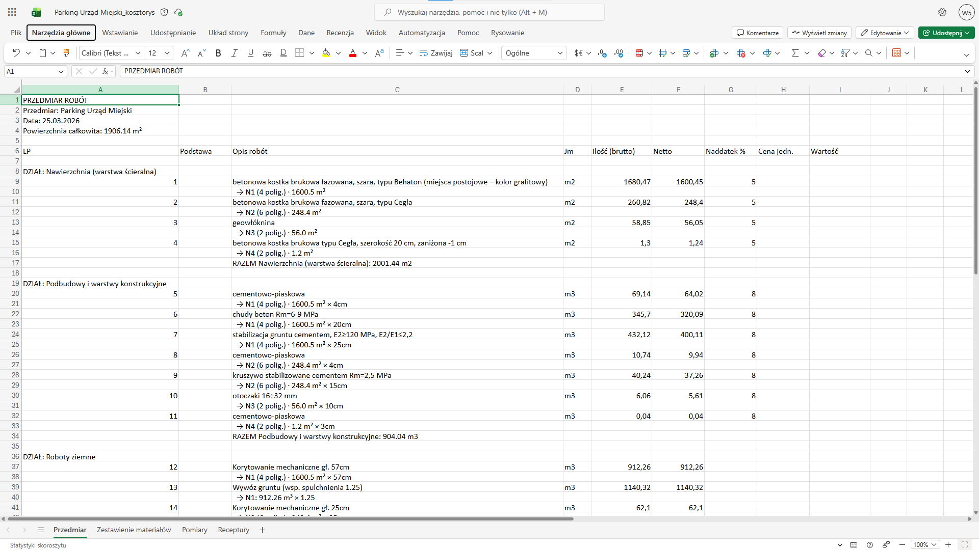Click the Undo arrow icon
Image resolution: width=979 pixels, height=550 pixels.
point(16,53)
